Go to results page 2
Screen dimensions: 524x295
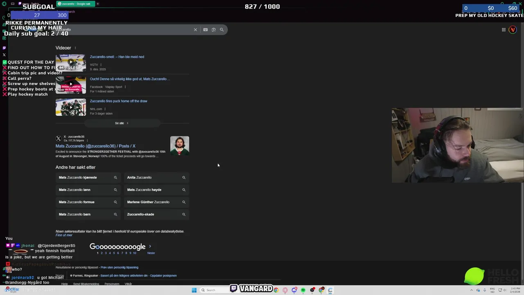tap(102, 253)
